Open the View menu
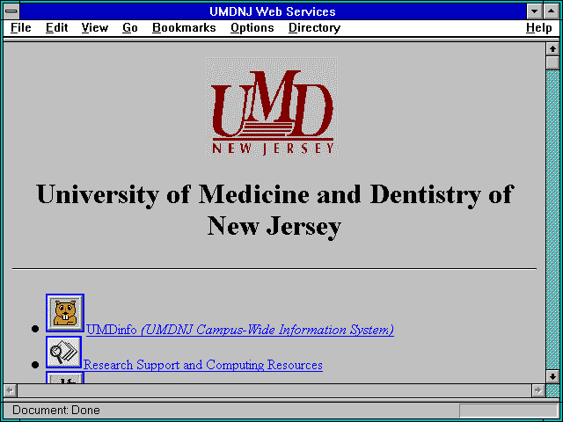The height and width of the screenshot is (422, 563). 95,28
